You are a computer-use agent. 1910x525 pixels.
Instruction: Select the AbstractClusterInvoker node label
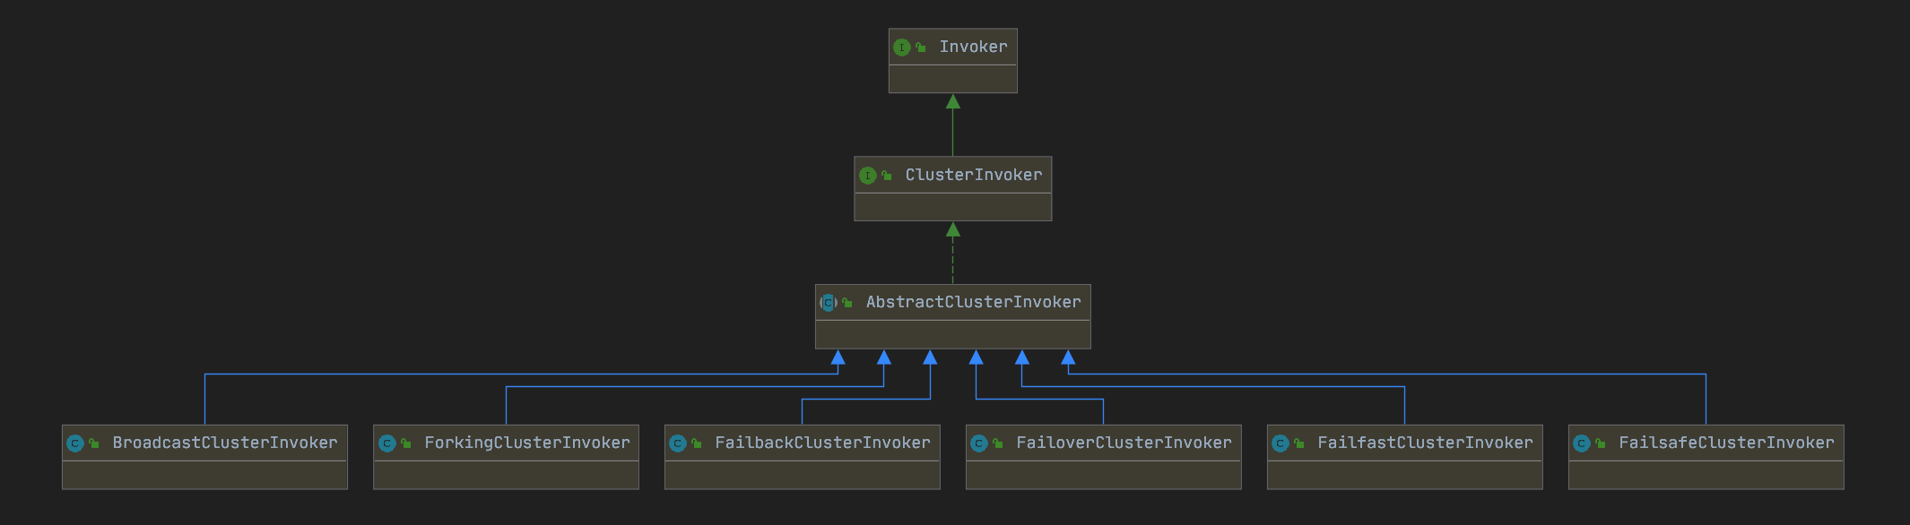click(x=973, y=302)
